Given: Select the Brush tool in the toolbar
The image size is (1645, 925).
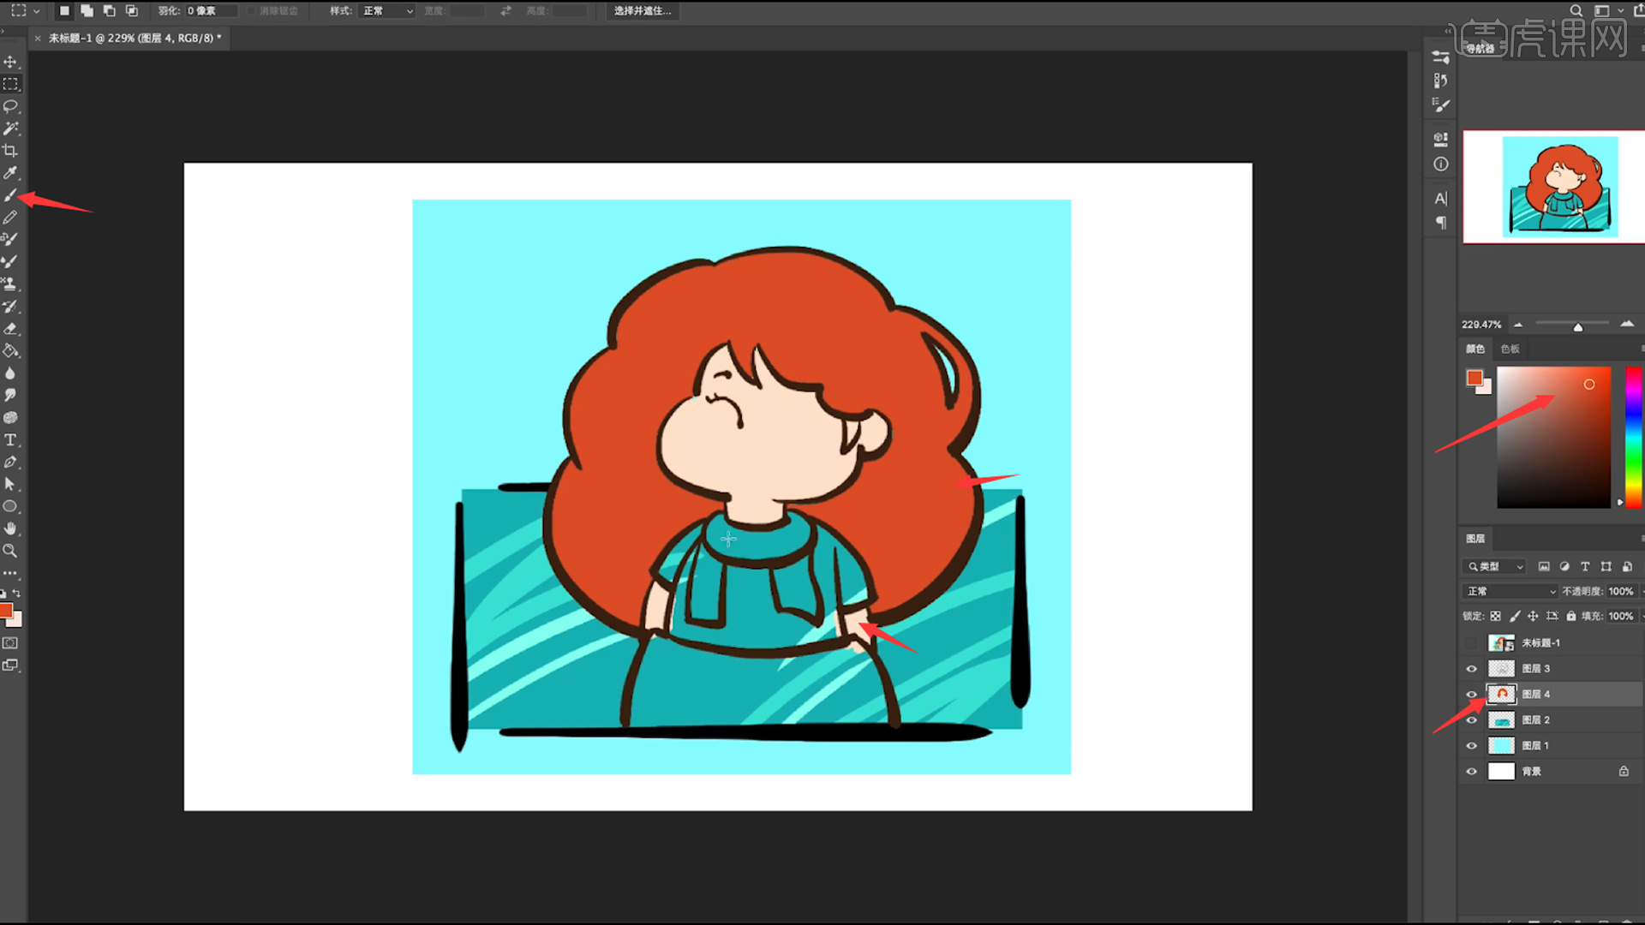Looking at the screenshot, I should coord(10,195).
